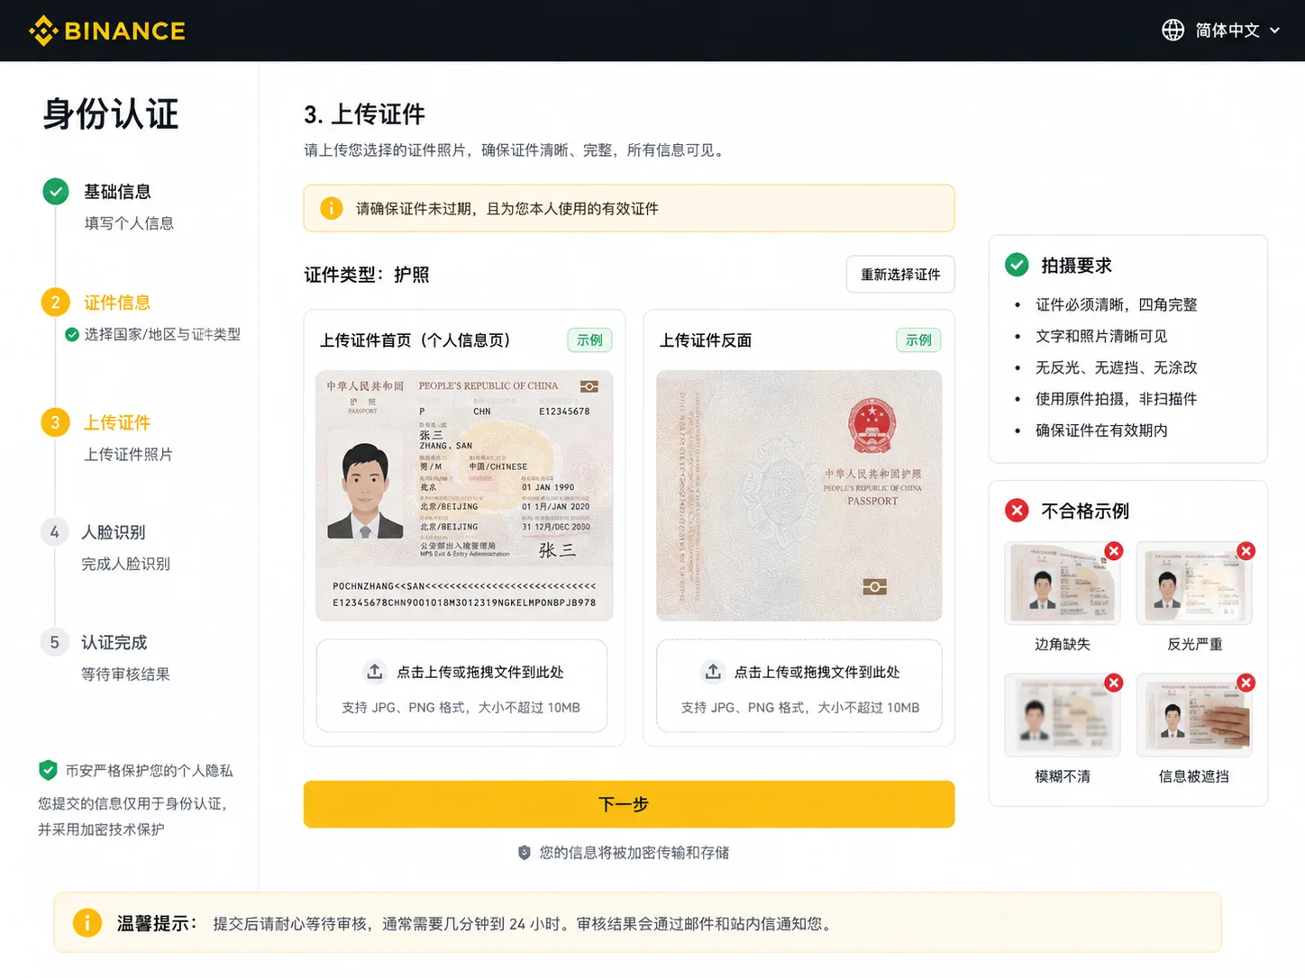Click the step 3 circle icon
1305x978 pixels.
click(x=55, y=422)
